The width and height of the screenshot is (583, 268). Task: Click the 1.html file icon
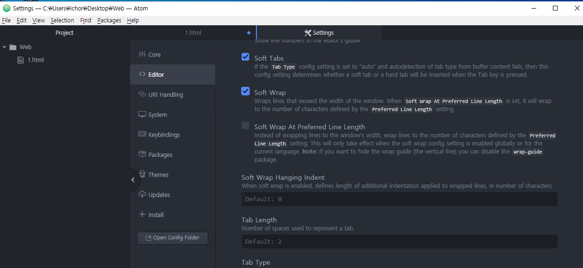pyautogui.click(x=21, y=60)
